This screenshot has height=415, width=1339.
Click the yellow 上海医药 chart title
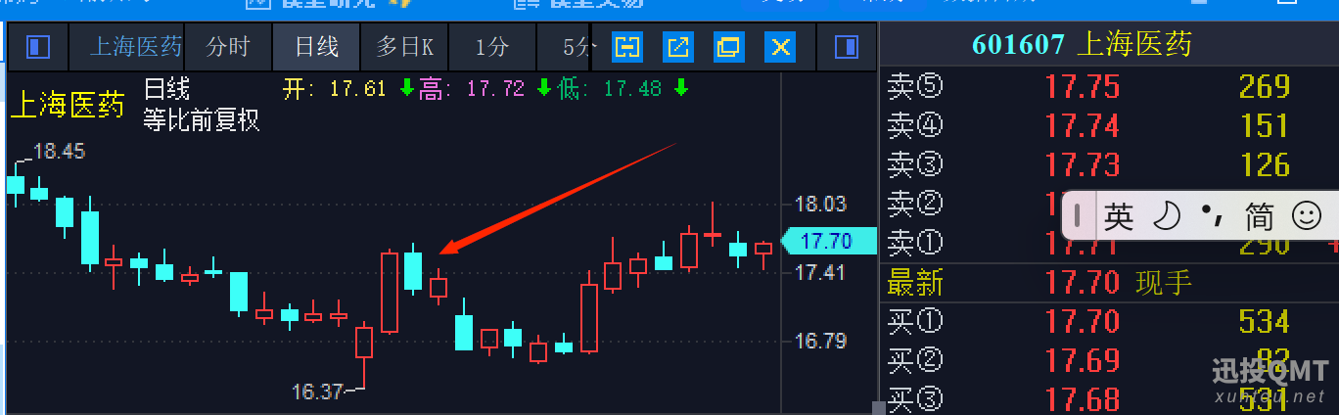click(68, 105)
